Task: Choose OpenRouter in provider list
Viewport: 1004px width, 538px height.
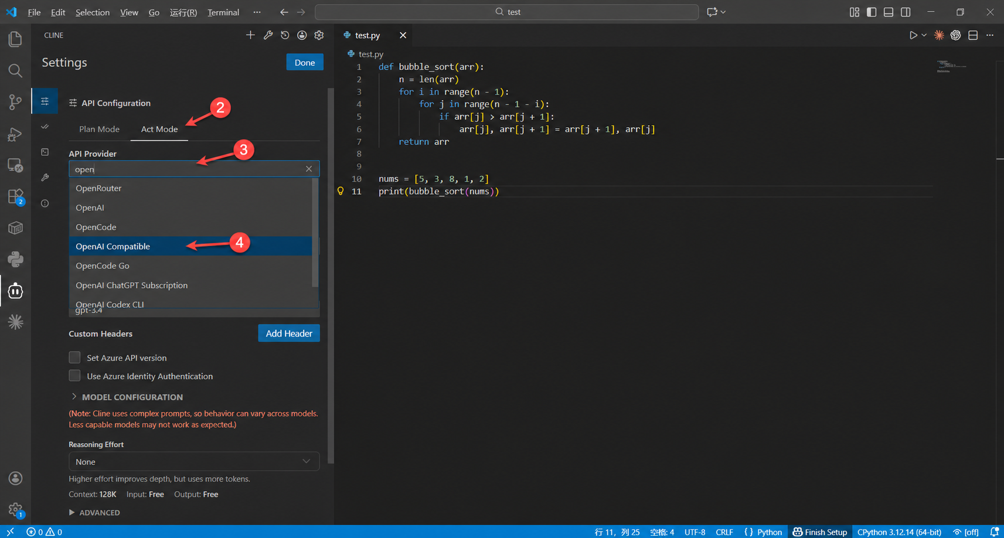Action: coord(190,188)
